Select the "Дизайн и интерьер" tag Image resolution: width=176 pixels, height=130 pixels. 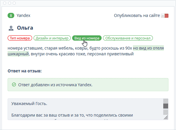(52, 38)
